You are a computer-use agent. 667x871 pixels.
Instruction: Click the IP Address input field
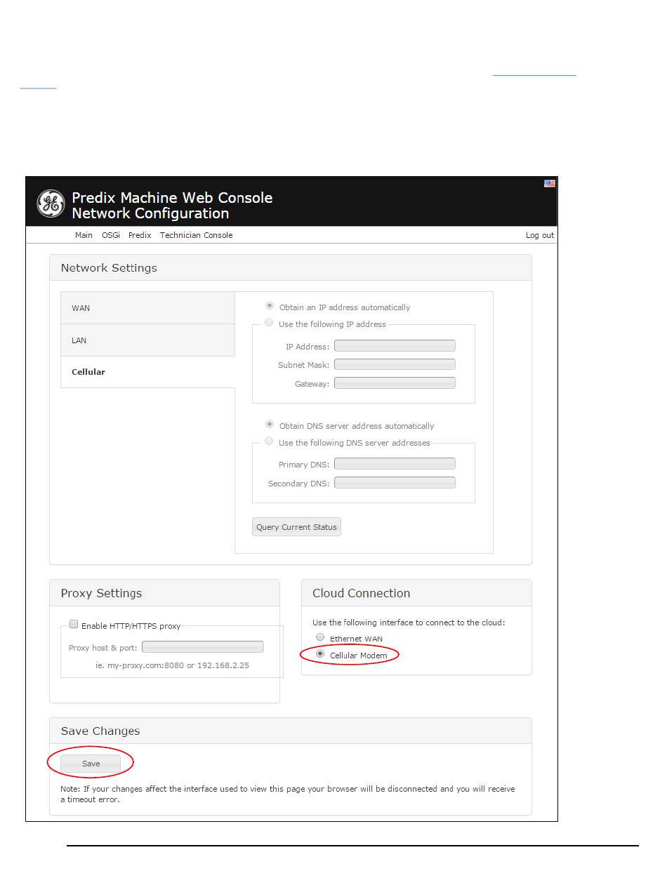[395, 346]
